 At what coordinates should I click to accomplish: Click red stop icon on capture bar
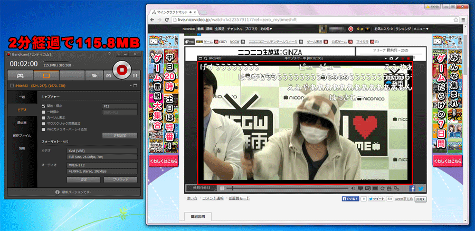point(408,58)
